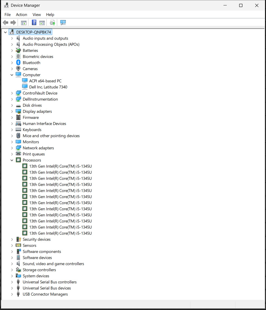Collapse the Computer category
Screen dimensions: 266x310
pos(12,75)
